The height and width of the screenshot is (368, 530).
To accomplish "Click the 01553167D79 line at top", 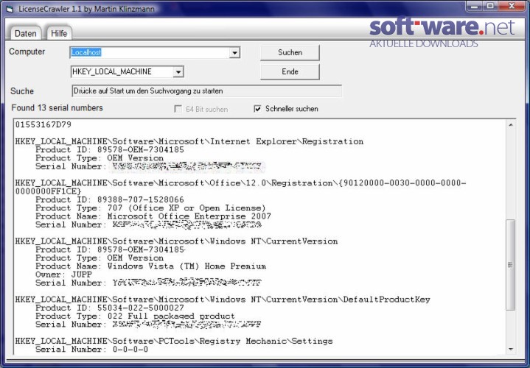I will (x=43, y=124).
